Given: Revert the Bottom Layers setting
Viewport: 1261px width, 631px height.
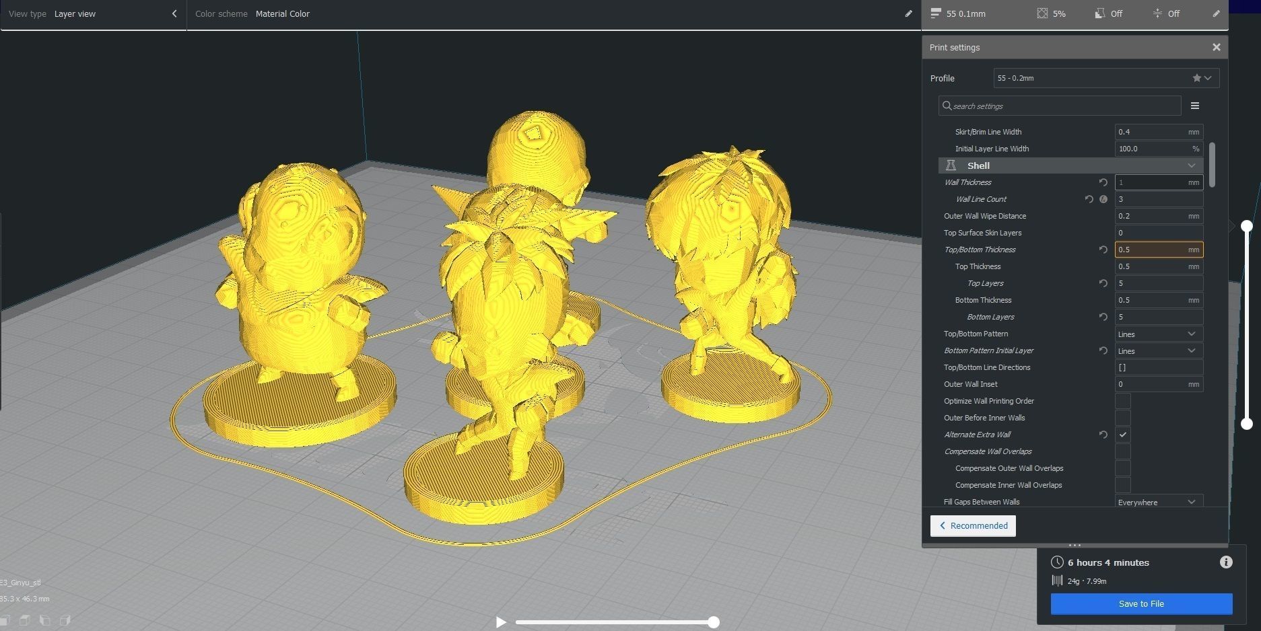Looking at the screenshot, I should point(1103,317).
